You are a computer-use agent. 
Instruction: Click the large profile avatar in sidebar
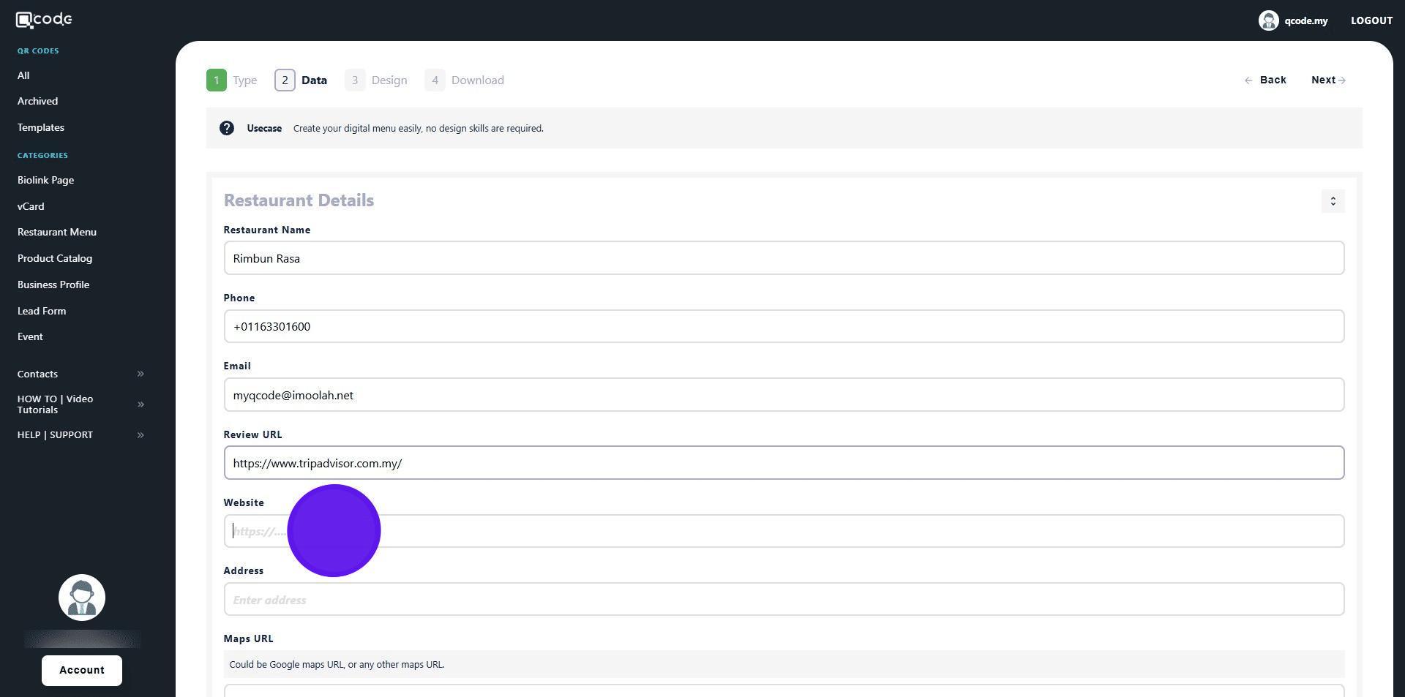click(82, 598)
